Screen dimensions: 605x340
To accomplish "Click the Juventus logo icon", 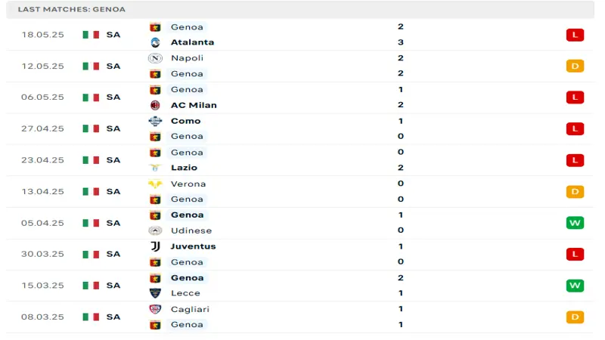I will pos(155,246).
